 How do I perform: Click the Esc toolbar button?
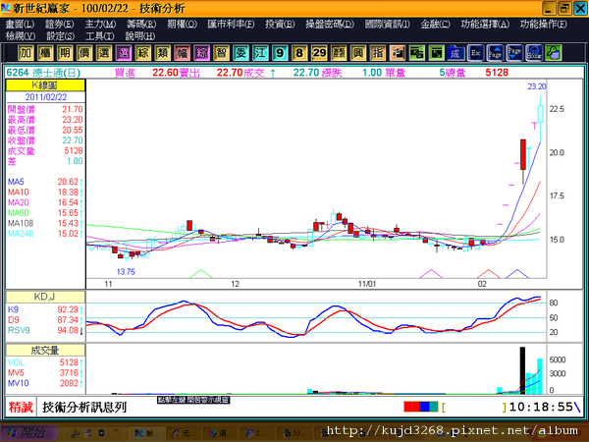[x=475, y=53]
